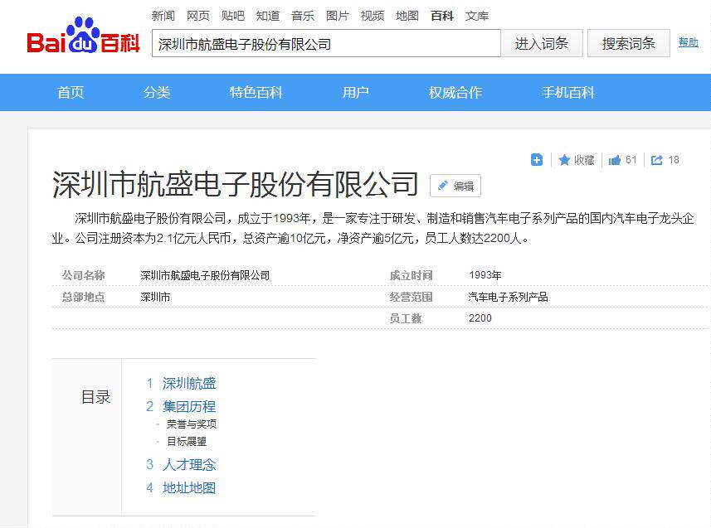Open the 网页 top nav link
This screenshot has width=711, height=528.
pyautogui.click(x=198, y=16)
